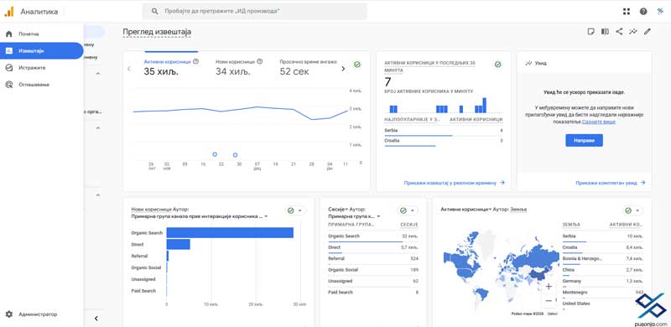The width and height of the screenshot is (671, 327).
Task: Click help icon next to Нови корисници
Action: click(x=260, y=61)
